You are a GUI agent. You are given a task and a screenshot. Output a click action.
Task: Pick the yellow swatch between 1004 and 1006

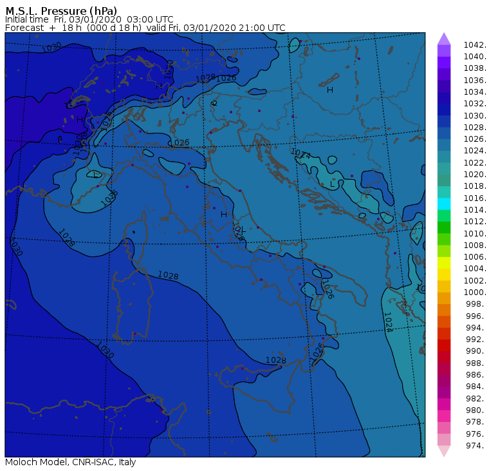point(444,263)
